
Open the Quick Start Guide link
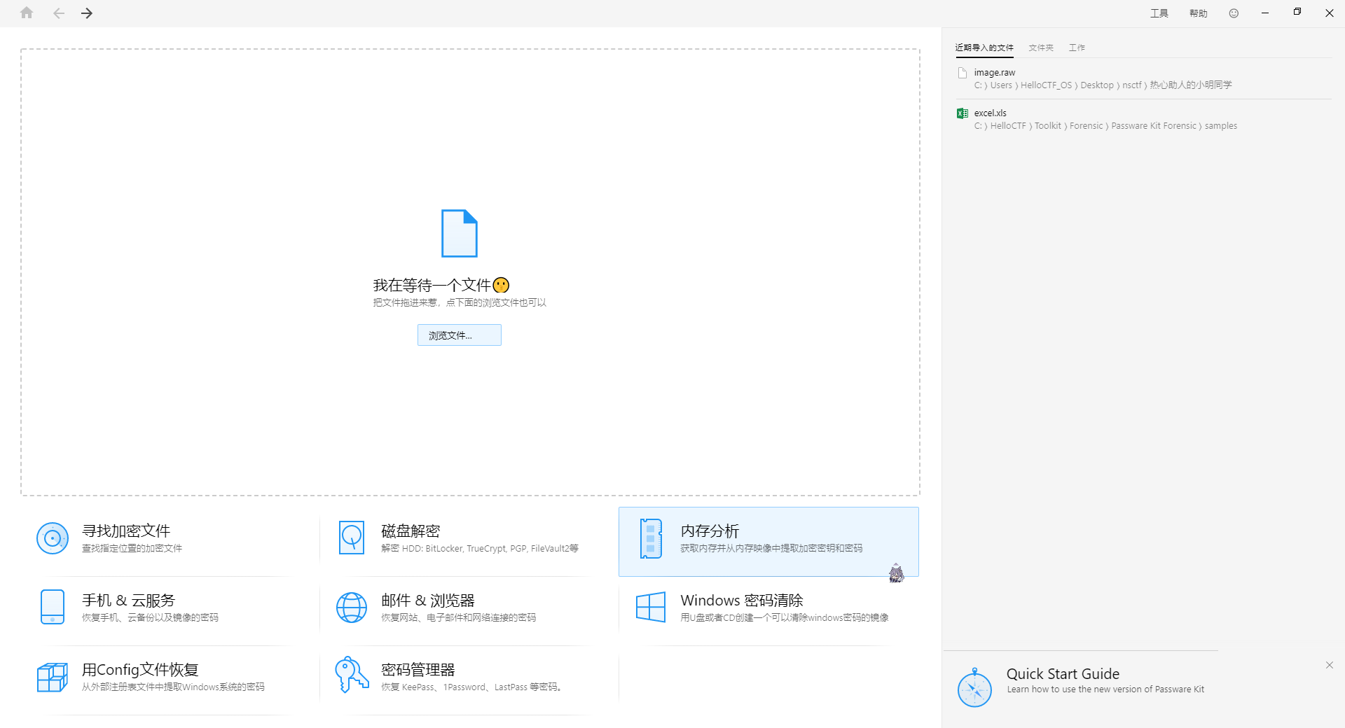[1063, 674]
